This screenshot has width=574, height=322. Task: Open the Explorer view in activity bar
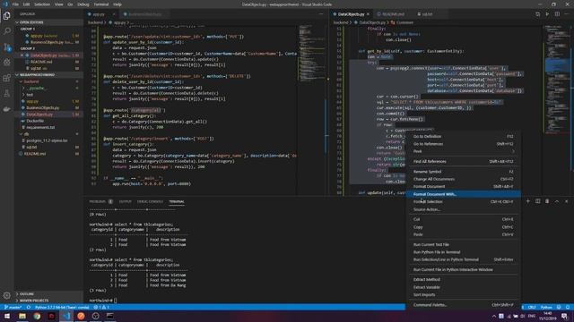coord(6,16)
